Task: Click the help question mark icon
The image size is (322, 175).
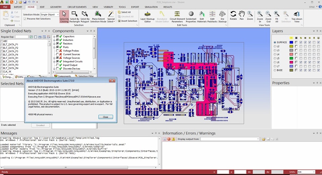Action: point(320,7)
